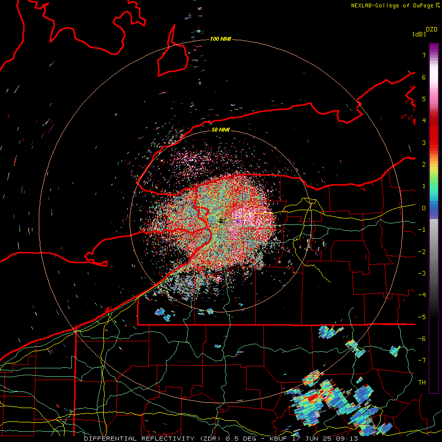Click the 5 value on the color scale
The width and height of the screenshot is (442, 442).
tap(424, 99)
